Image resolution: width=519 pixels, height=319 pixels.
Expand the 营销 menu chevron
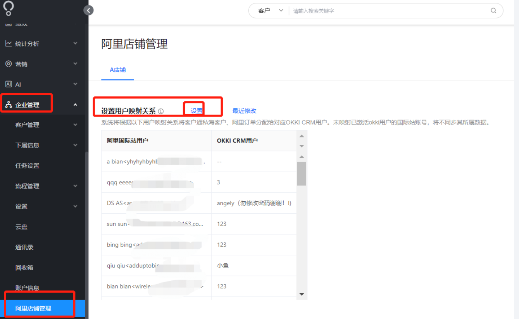75,63
